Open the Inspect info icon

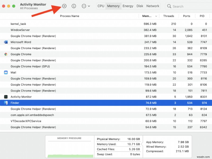tap(74, 6)
